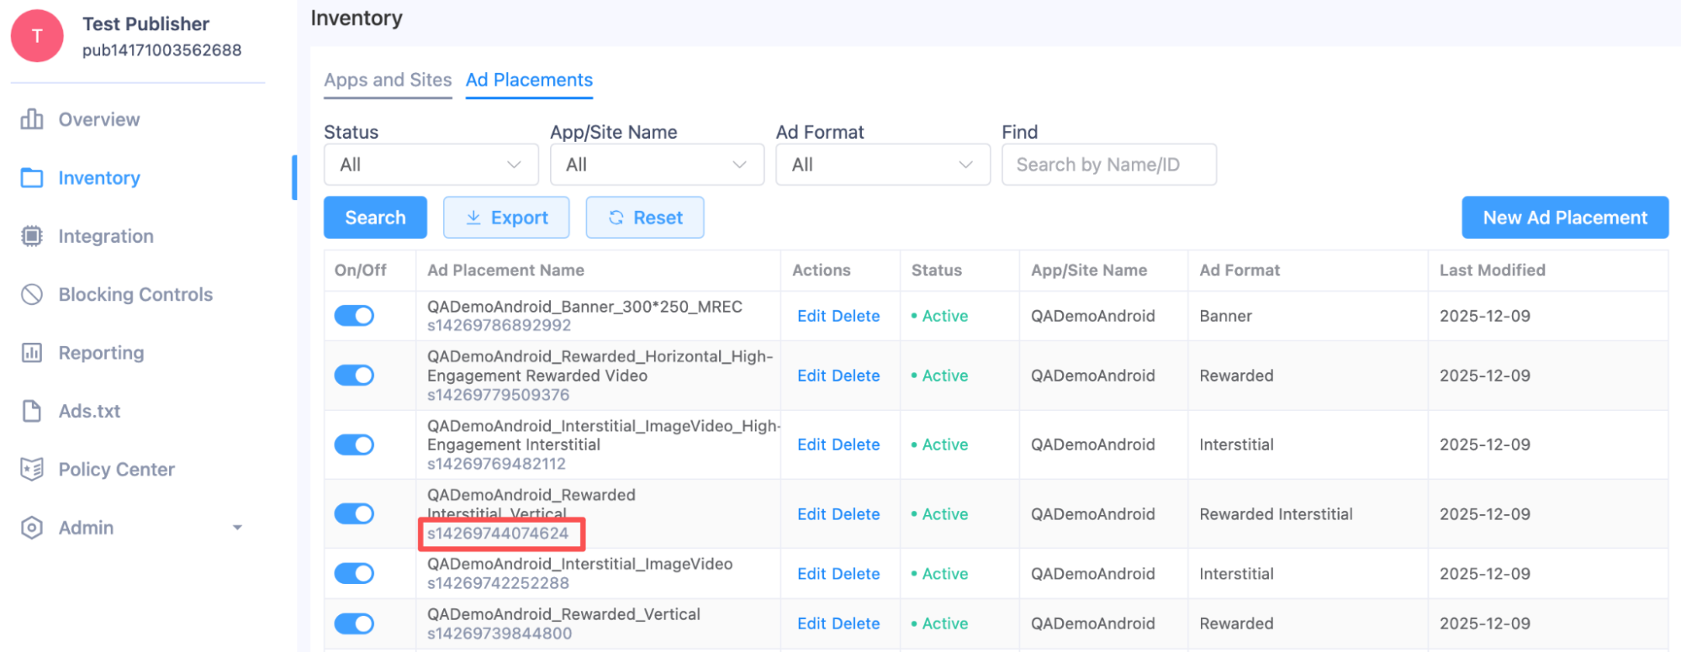Disable the QADemoAndroid_Rewarded_Vertical placement switch
Image resolution: width=1681 pixels, height=652 pixels.
pos(354,623)
